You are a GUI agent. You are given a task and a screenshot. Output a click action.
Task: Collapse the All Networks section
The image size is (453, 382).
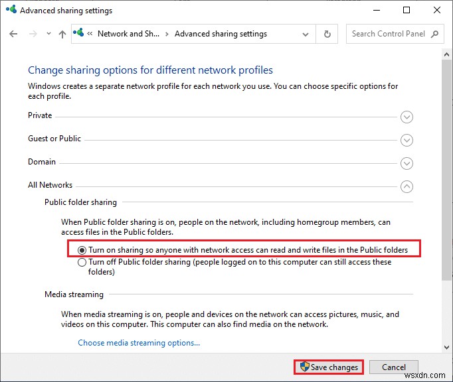point(407,186)
